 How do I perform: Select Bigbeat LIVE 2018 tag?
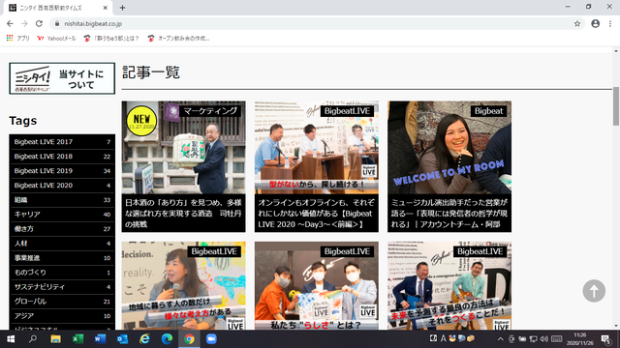62,157
